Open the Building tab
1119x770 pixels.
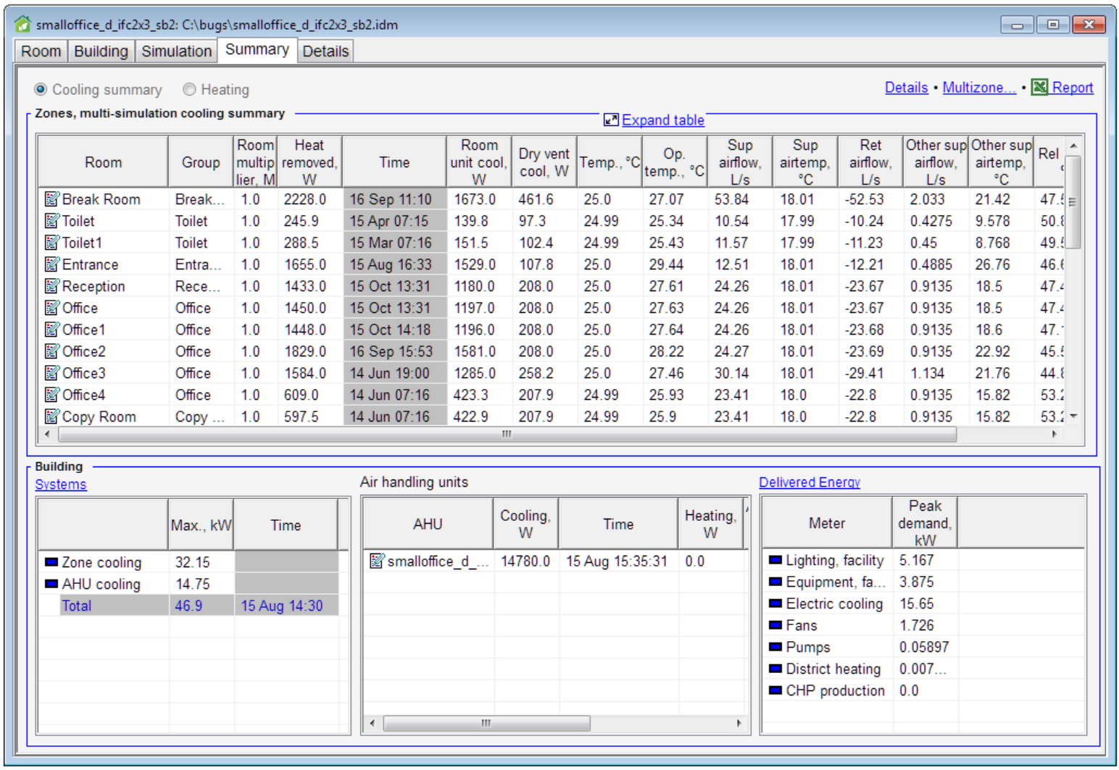[x=101, y=51]
